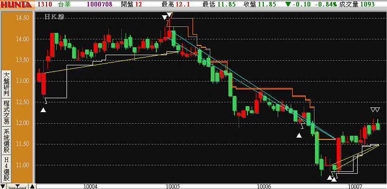Click the green down arrow price change indicator

click(288, 4)
